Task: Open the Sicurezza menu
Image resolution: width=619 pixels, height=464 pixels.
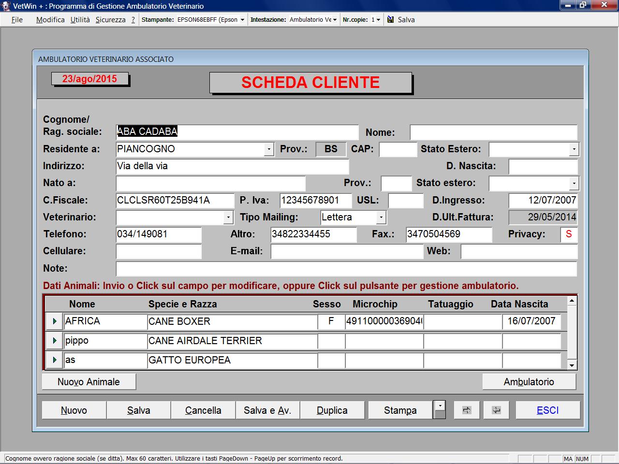Action: 110,20
